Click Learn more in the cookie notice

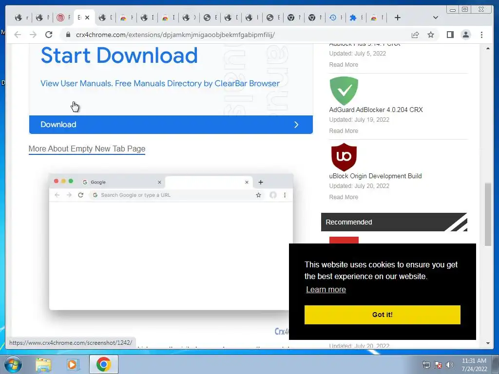pyautogui.click(x=326, y=289)
